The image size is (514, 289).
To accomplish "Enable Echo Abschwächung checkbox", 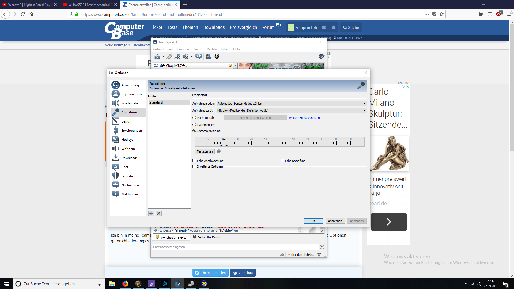I will (x=194, y=161).
